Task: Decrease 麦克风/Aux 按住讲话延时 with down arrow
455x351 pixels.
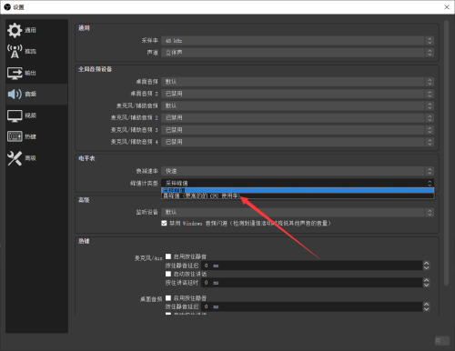Action: pyautogui.click(x=426, y=286)
